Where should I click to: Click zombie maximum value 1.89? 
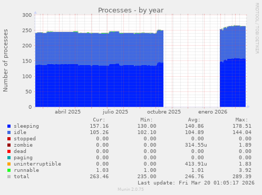tap(245, 145)
